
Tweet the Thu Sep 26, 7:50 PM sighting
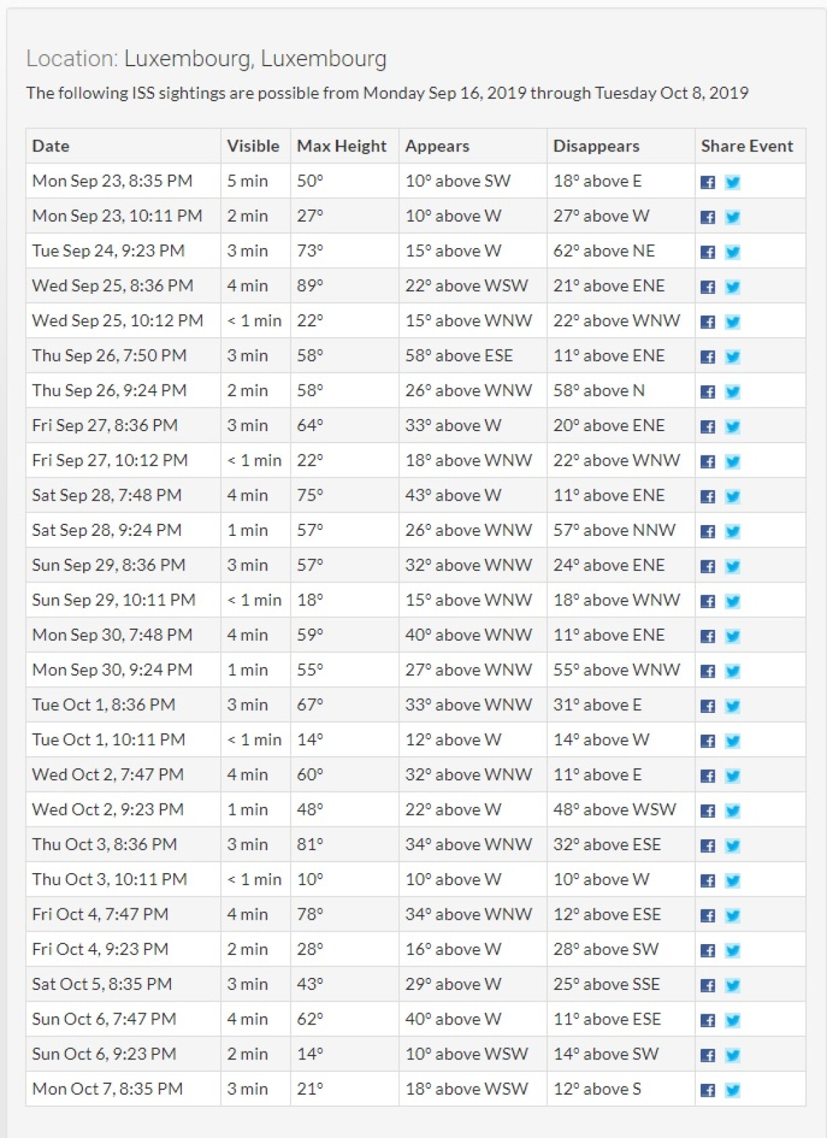coord(732,357)
